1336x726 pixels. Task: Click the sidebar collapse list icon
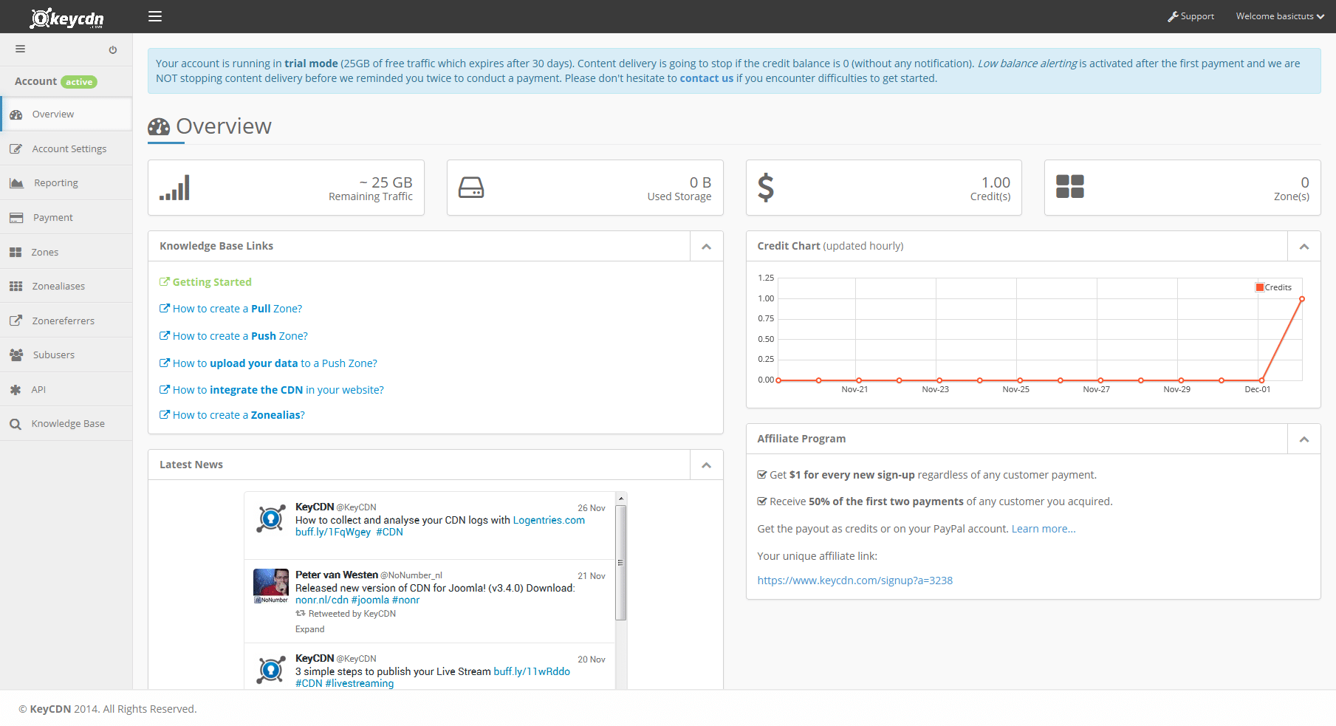point(21,49)
